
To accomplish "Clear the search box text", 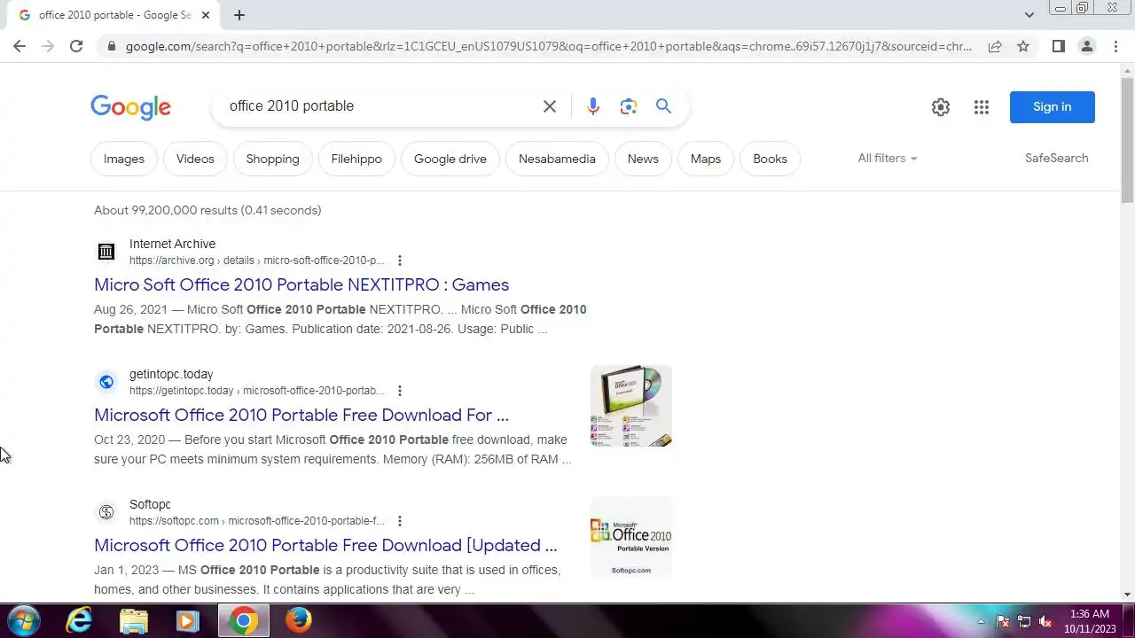I will pyautogui.click(x=550, y=106).
